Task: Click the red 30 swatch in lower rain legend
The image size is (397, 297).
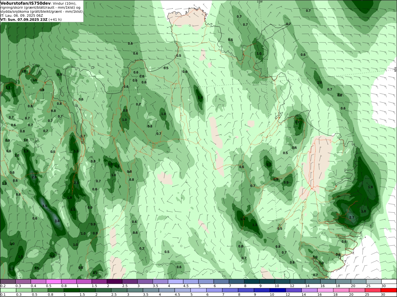Action: pos(389,290)
